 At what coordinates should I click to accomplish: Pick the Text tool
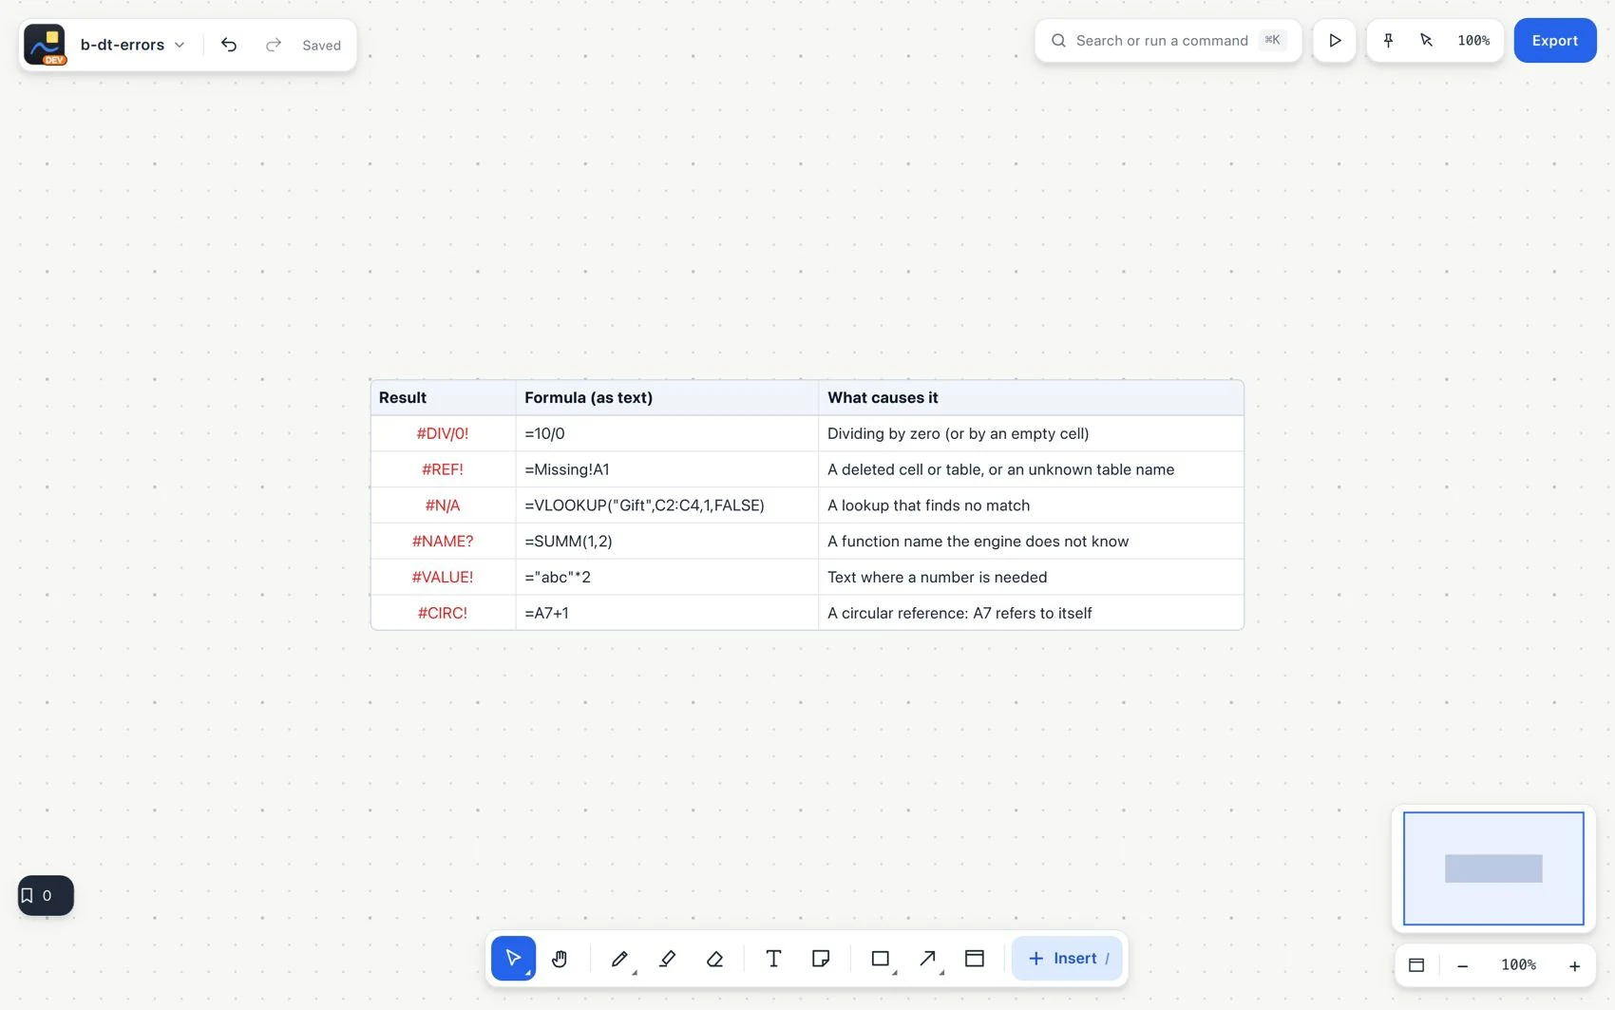pos(773,958)
